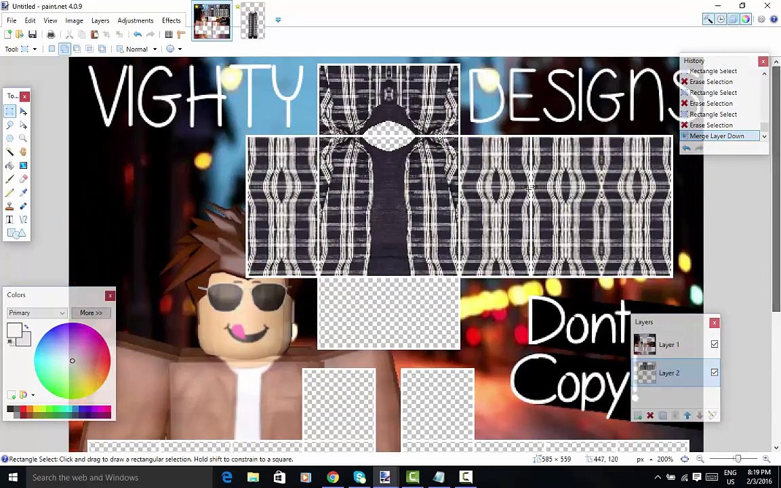Set selection mode to Replace
Viewport: 781px width, 488px height.
52,49
